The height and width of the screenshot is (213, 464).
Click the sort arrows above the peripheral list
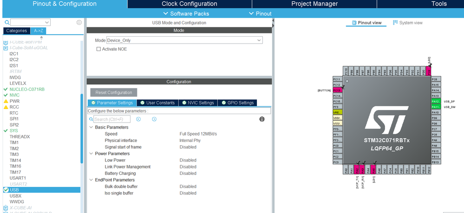pyautogui.click(x=41, y=38)
